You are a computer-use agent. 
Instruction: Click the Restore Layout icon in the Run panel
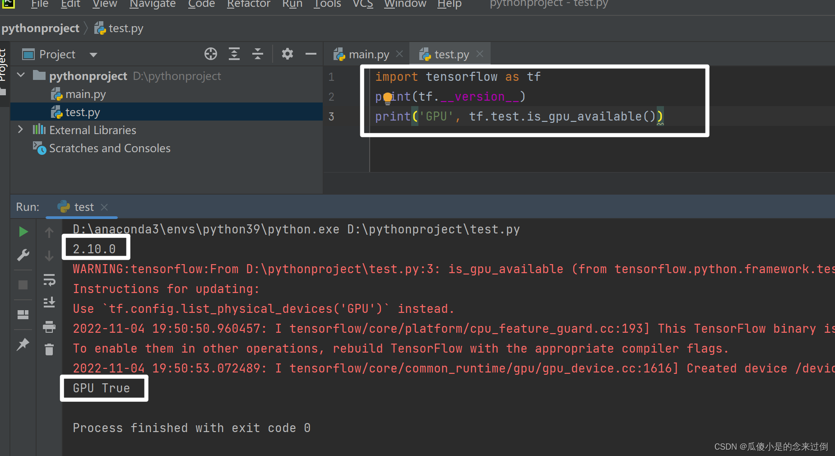pyautogui.click(x=23, y=315)
